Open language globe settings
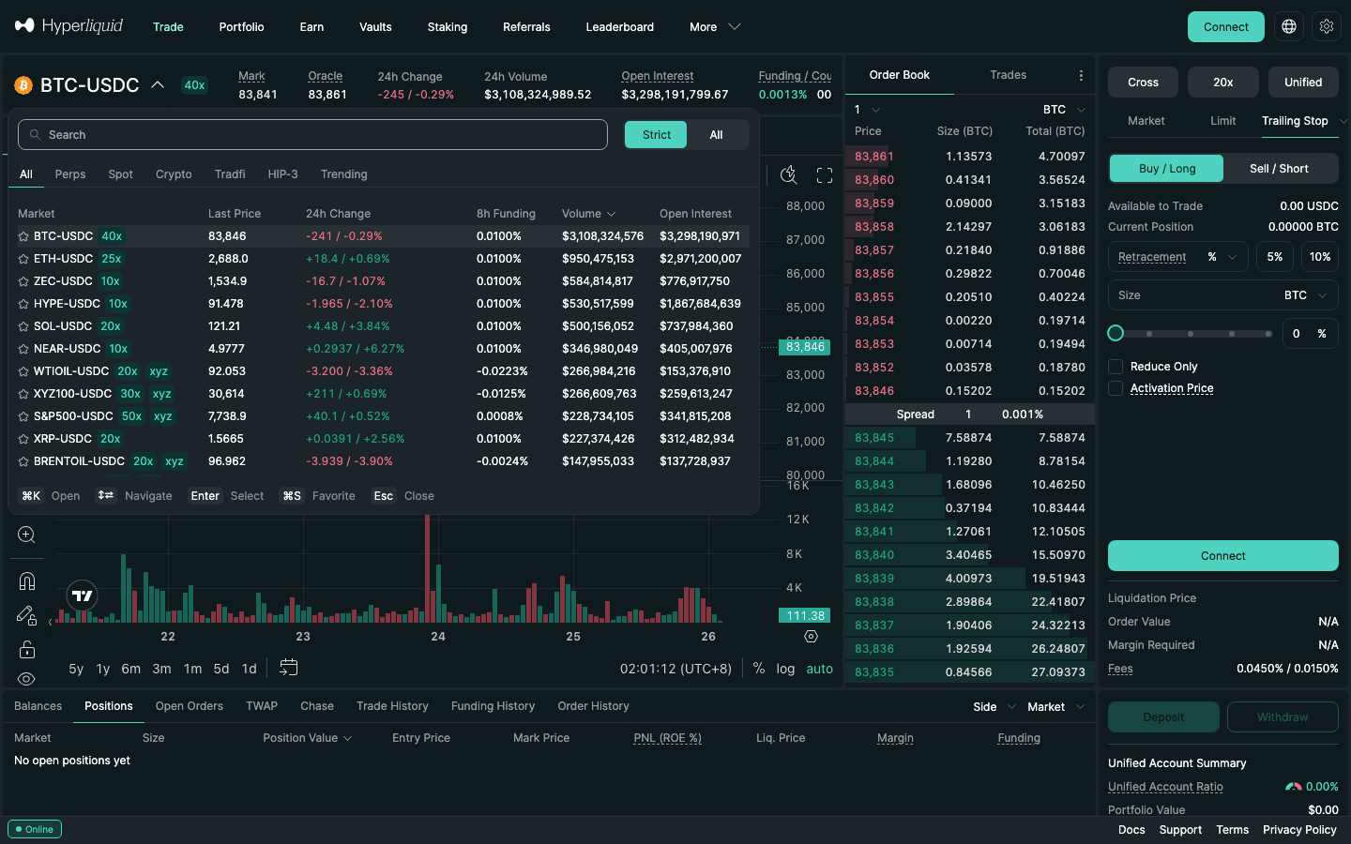1351x844 pixels. pos(1289,26)
